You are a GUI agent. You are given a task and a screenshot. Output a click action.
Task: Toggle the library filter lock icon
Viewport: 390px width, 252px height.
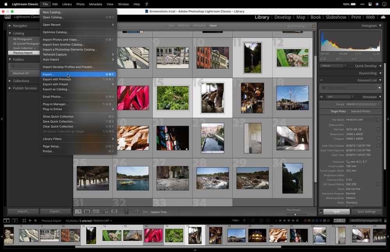pos(314,26)
